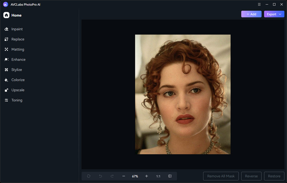Set zoom to 1:1 actual size

tap(158, 176)
